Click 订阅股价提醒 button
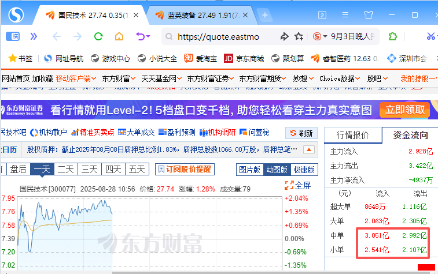The height and width of the screenshot is (274, 438). click(x=185, y=169)
